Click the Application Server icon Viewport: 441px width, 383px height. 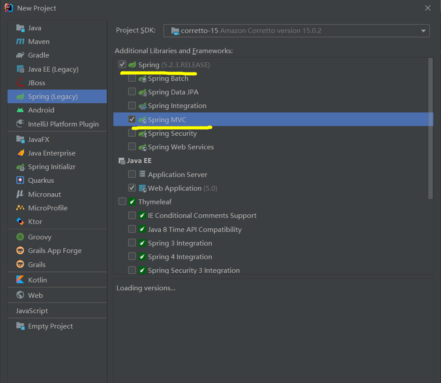click(143, 174)
